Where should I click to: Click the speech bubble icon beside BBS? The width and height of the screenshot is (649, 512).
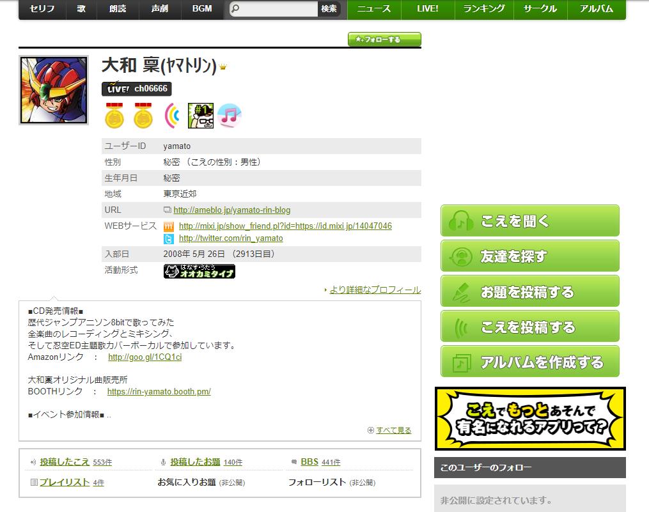coord(294,462)
